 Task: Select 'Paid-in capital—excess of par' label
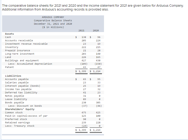(x=26, y=116)
